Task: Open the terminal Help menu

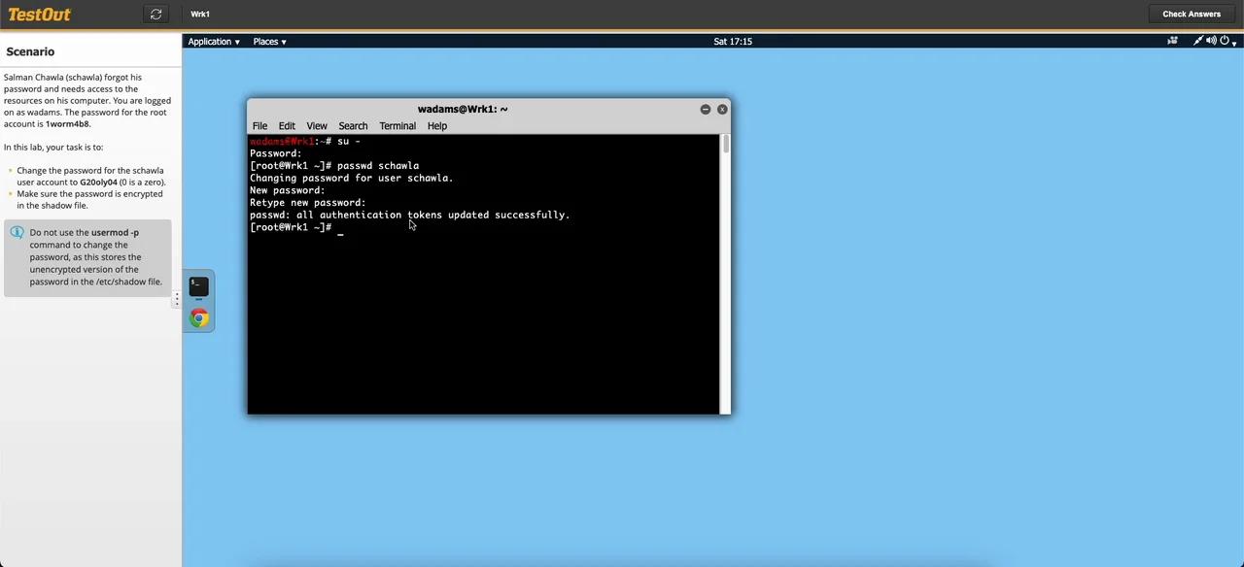Action: tap(437, 126)
